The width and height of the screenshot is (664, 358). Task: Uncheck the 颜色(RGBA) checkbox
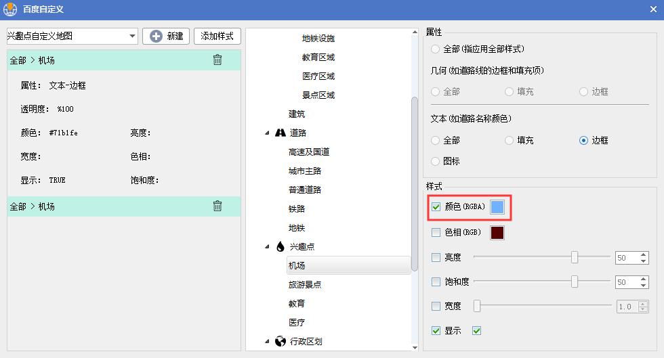click(436, 207)
